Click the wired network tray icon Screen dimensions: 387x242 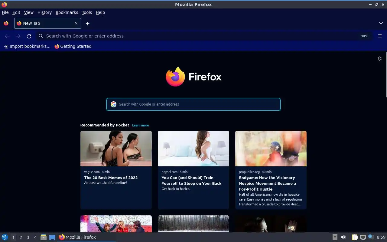pos(363,237)
